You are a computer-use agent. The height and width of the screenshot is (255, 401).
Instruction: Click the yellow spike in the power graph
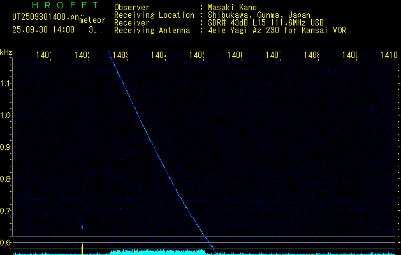[x=82, y=248]
